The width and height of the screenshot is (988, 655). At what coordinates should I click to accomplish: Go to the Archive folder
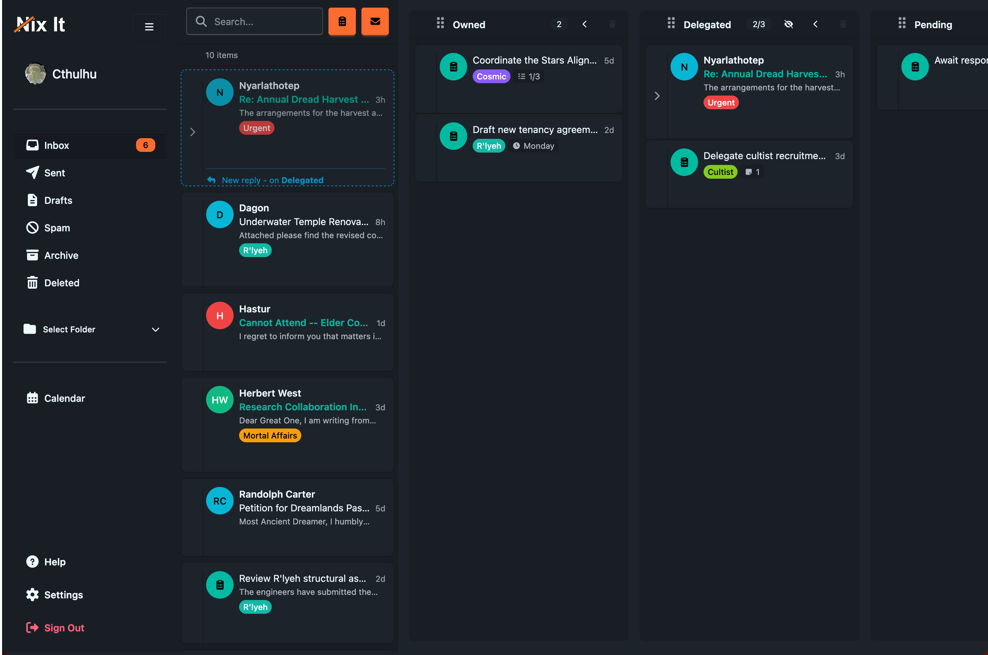tap(61, 255)
